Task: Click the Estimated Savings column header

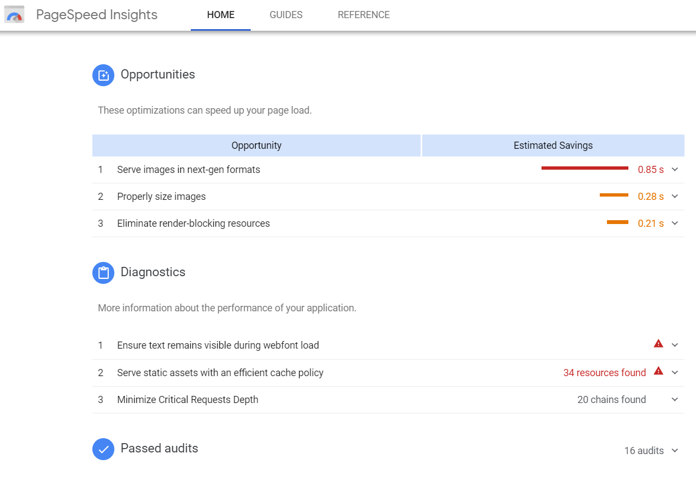Action: coord(553,145)
